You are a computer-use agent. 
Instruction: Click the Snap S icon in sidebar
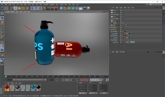click(2, 50)
